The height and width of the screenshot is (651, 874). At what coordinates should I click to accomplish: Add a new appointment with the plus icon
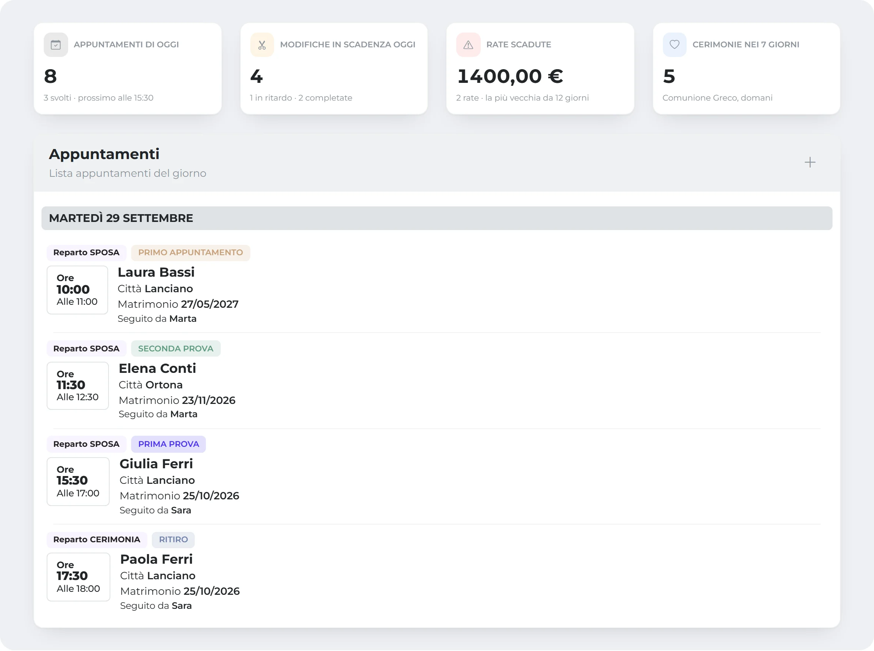click(810, 162)
